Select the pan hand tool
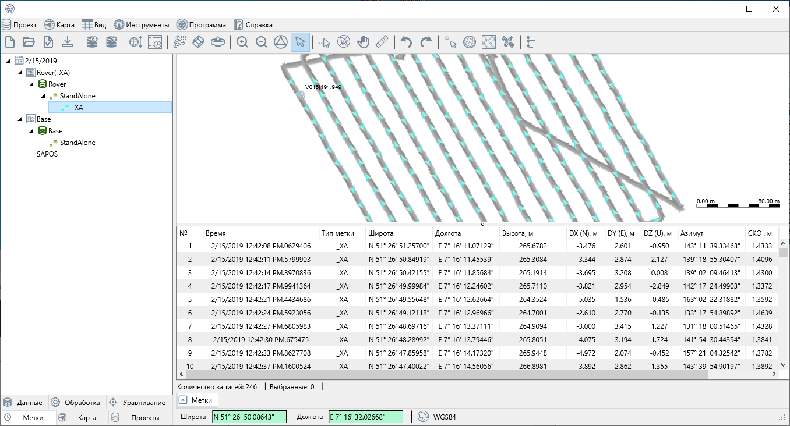 (363, 42)
